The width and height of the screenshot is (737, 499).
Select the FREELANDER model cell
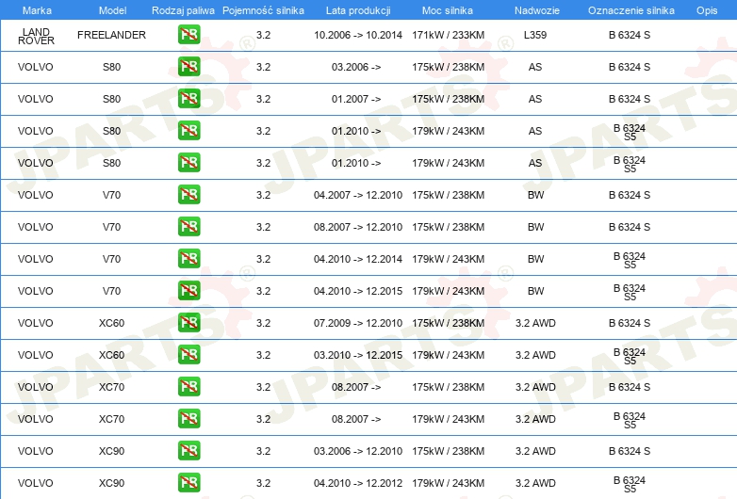click(112, 35)
